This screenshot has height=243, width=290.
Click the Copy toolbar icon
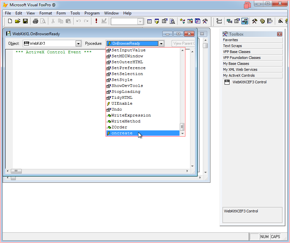click(60, 21)
